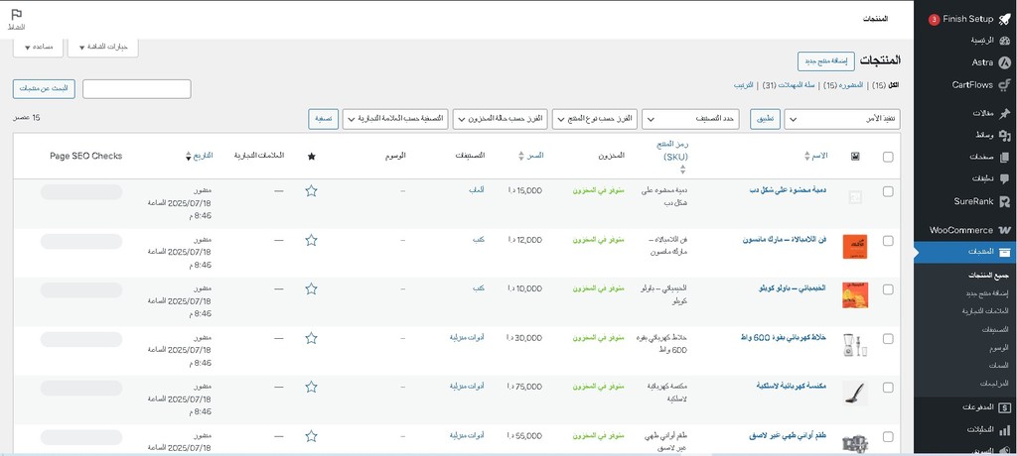Open the النشاط activity flag panel
The width and height of the screenshot is (1017, 456).
pyautogui.click(x=16, y=20)
